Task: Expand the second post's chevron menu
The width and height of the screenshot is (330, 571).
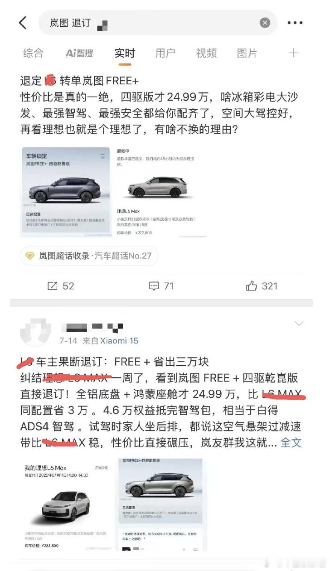Action: [299, 324]
